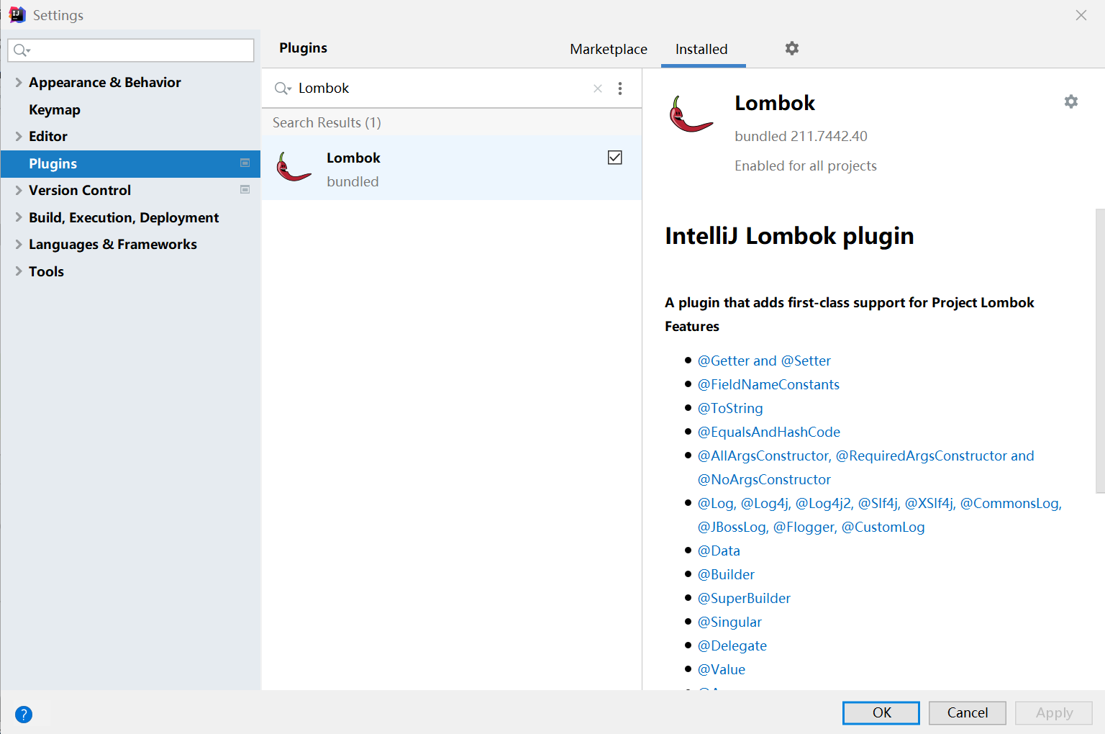
Task: Select the Tools settings category
Action: [x=46, y=271]
